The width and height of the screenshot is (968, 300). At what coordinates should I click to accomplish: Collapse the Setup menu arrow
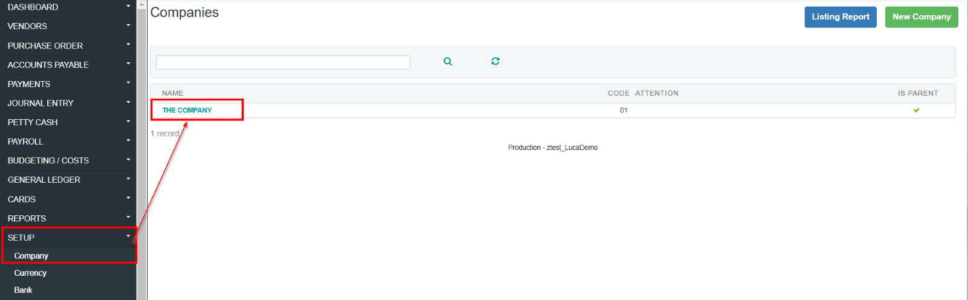128,236
